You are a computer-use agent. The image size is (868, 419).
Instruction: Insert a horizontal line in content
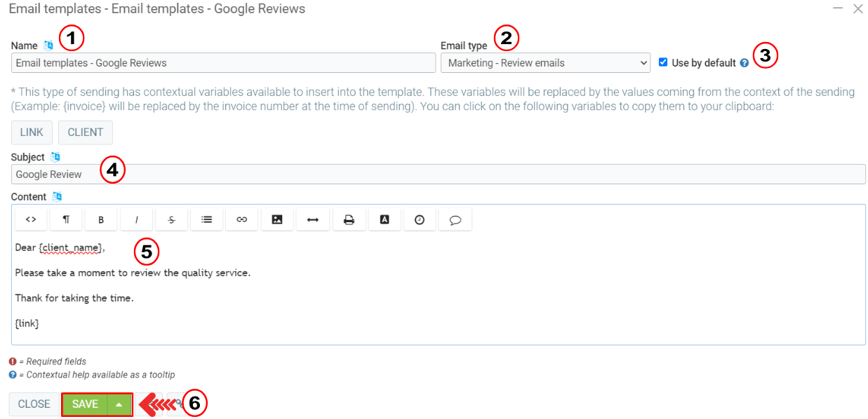point(313,219)
